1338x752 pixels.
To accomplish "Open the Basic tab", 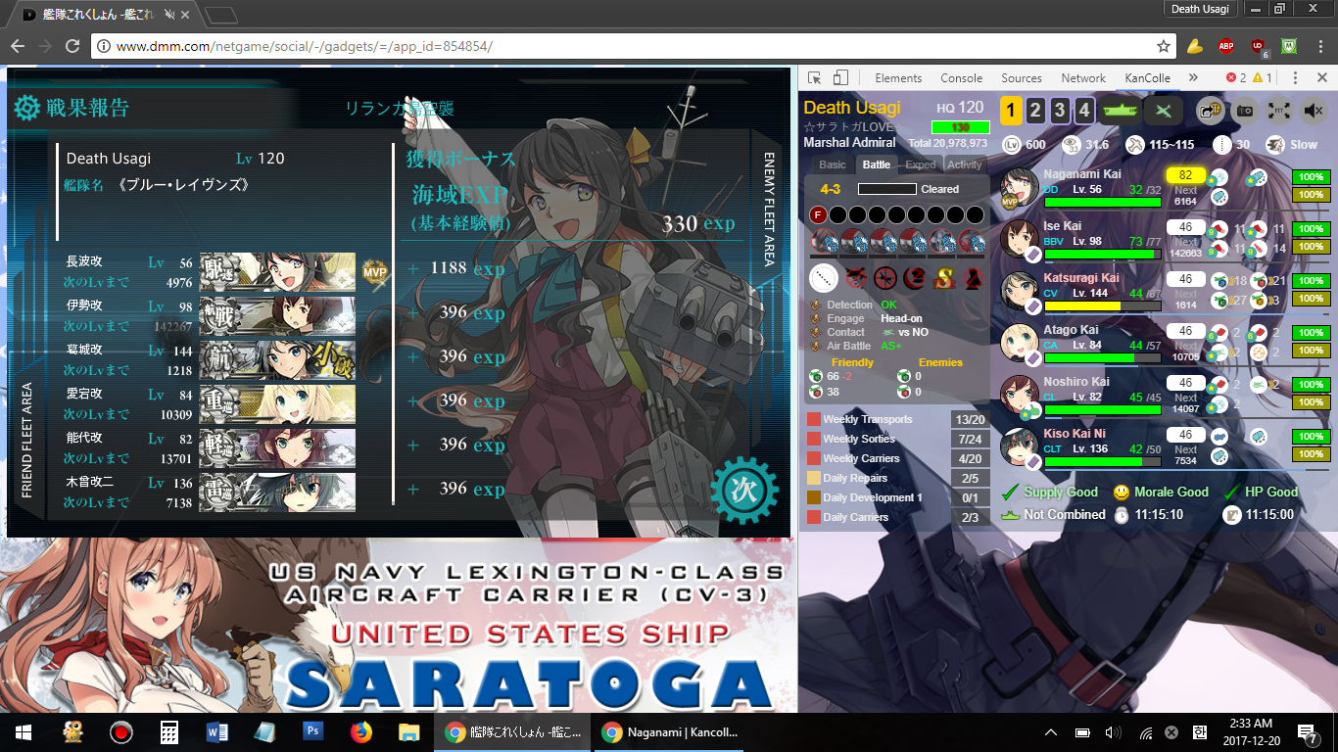I will 833,164.
